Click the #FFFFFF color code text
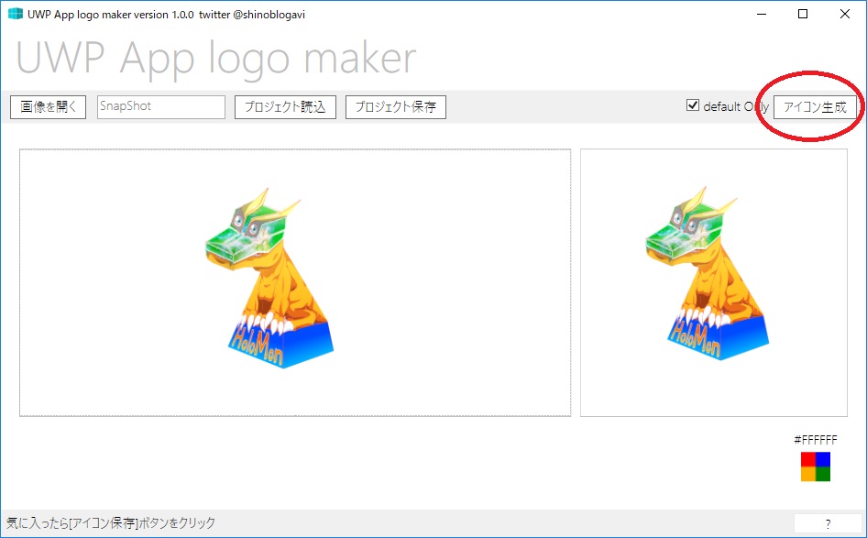Viewport: 867px width, 538px height. (x=816, y=440)
